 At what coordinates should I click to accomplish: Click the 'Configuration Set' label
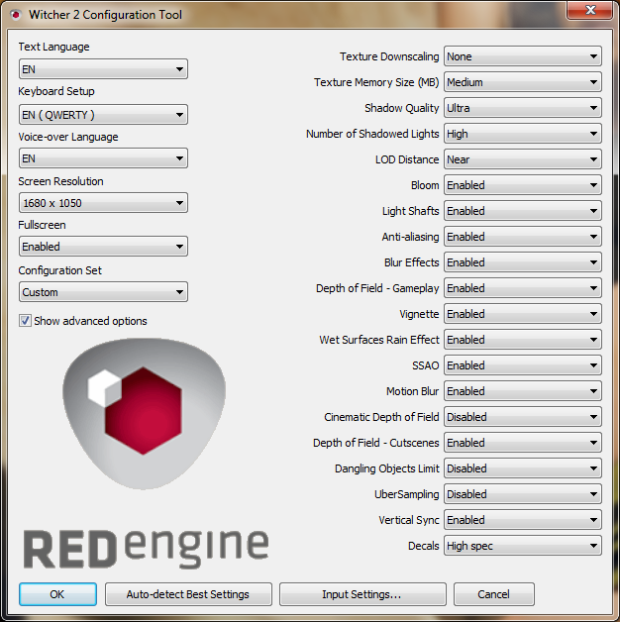59,270
